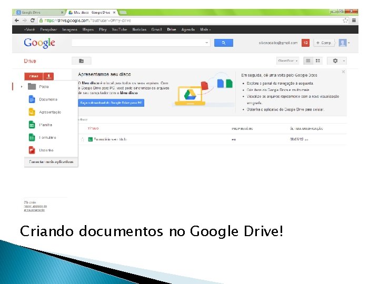Image resolution: width=379 pixels, height=284 pixels.
Task: Switch to list view layout
Action: (308, 60)
